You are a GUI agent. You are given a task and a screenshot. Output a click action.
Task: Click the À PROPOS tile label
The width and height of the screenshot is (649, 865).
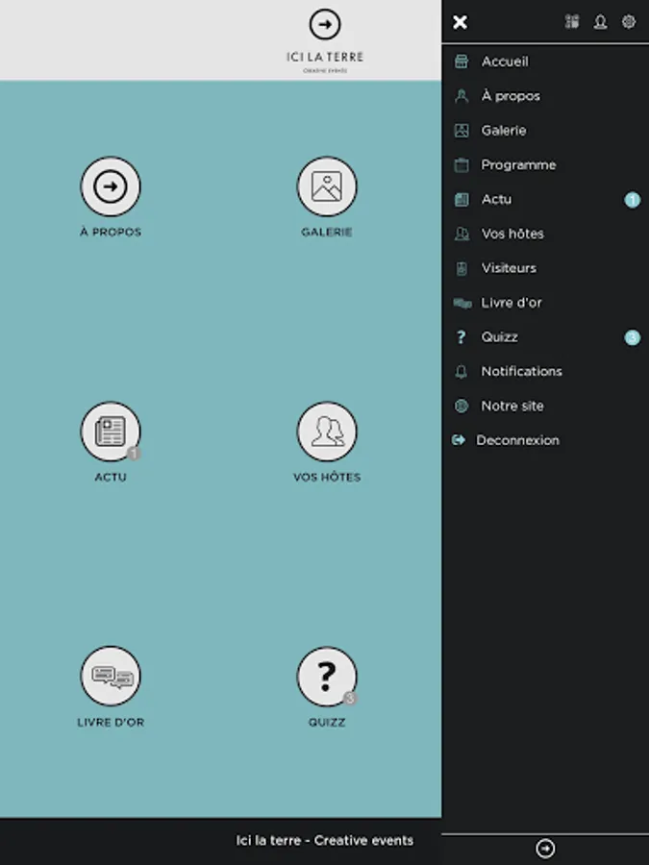(x=111, y=232)
